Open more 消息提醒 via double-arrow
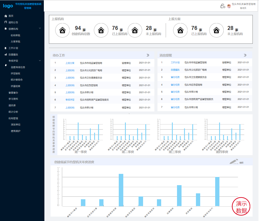The width and height of the screenshot is (259, 221). [245, 55]
